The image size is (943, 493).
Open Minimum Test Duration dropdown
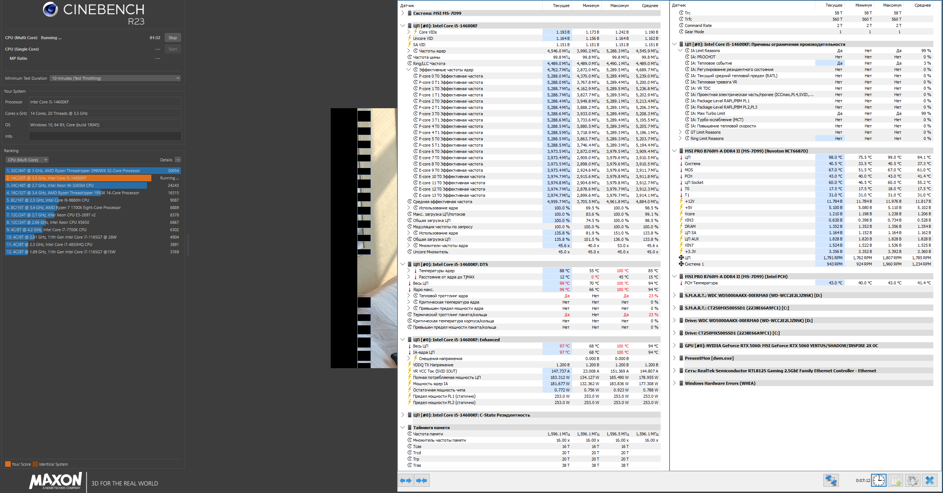(115, 78)
